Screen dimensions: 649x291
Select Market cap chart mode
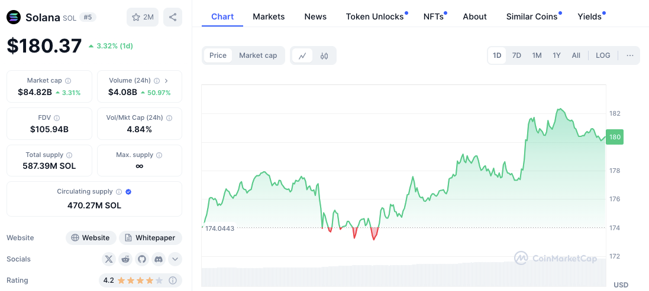pos(258,55)
